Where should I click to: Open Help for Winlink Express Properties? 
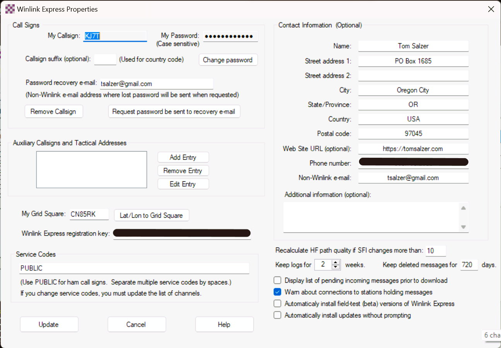click(x=224, y=324)
